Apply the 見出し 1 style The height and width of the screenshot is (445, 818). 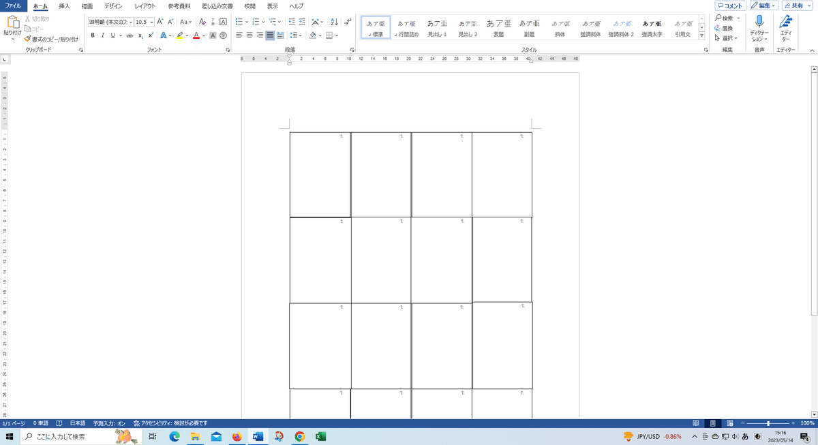(437, 27)
